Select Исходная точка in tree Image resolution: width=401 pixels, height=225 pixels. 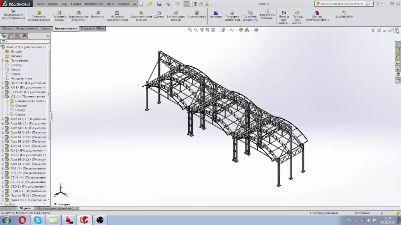pos(21,78)
